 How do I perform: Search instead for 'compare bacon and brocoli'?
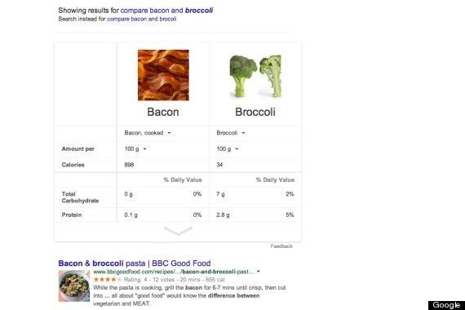point(142,19)
